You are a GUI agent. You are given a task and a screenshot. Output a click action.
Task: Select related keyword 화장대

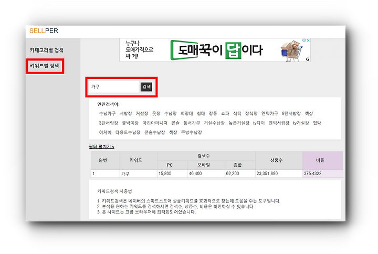(x=186, y=114)
